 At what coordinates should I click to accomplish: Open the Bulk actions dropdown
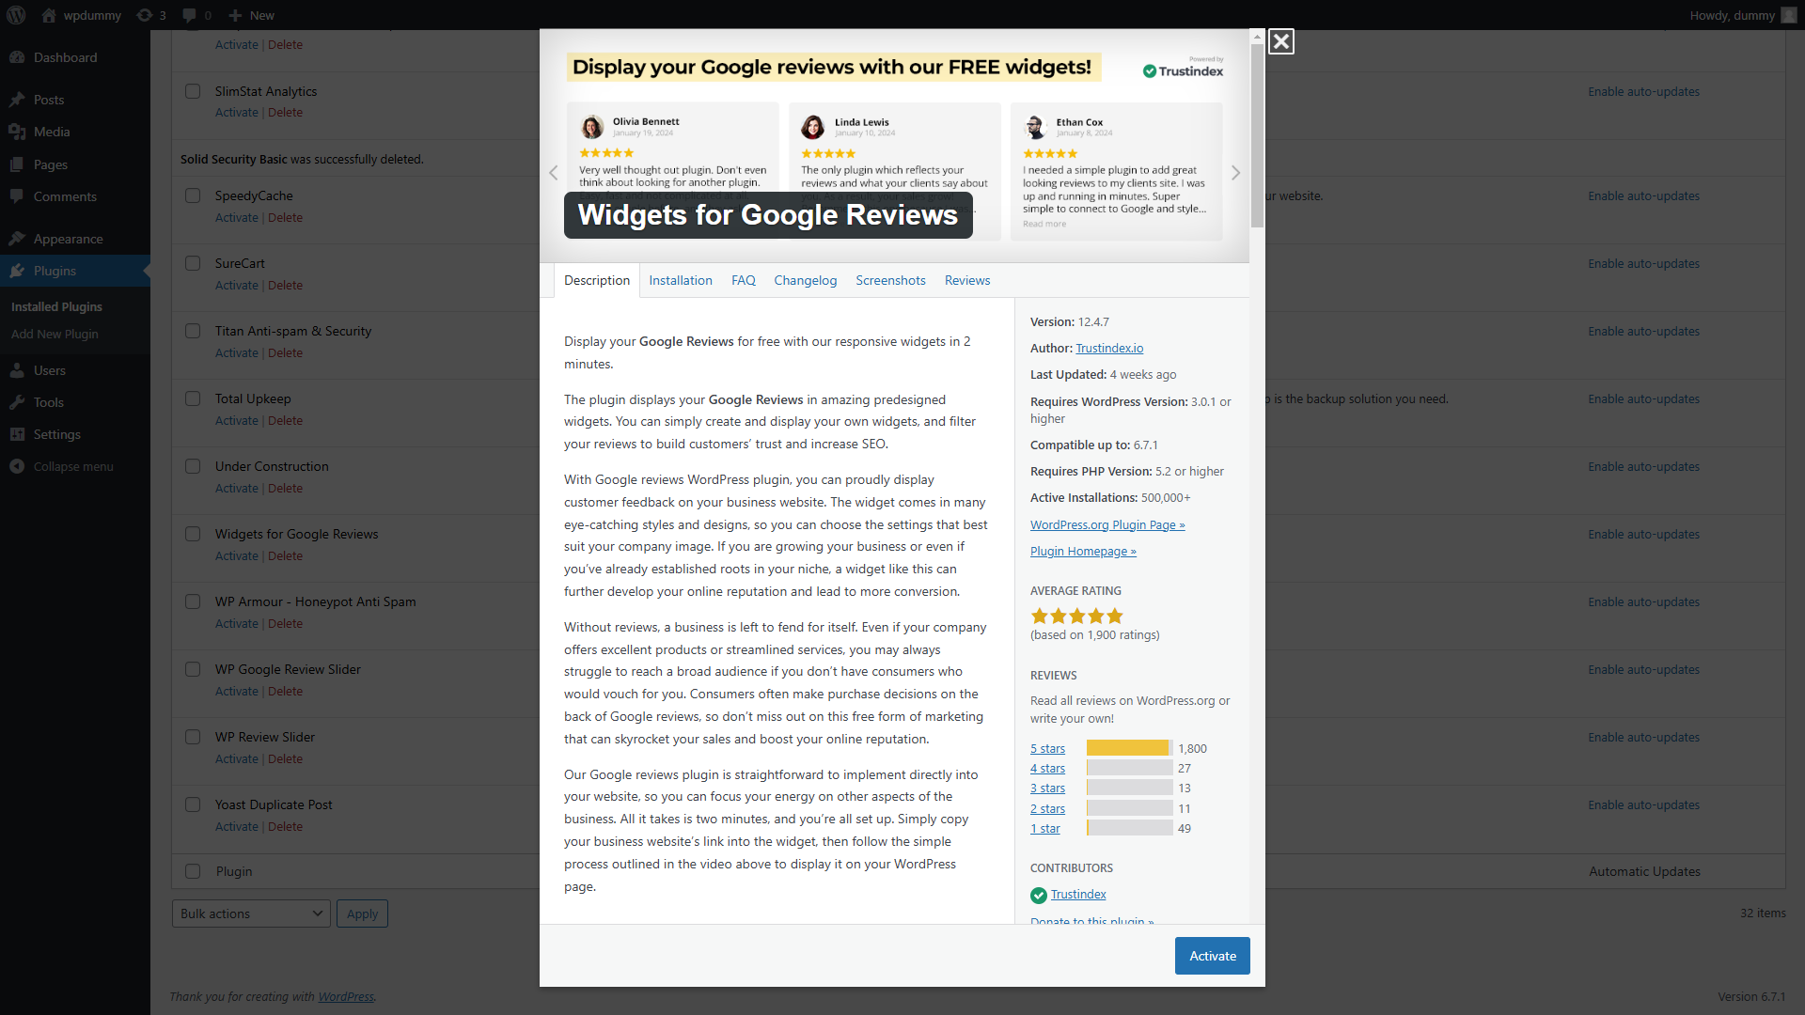[x=251, y=913]
